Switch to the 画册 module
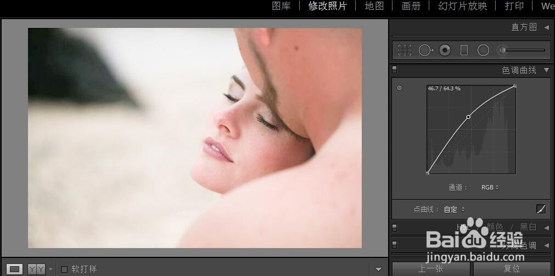Image resolution: width=555 pixels, height=276 pixels. coord(411,6)
